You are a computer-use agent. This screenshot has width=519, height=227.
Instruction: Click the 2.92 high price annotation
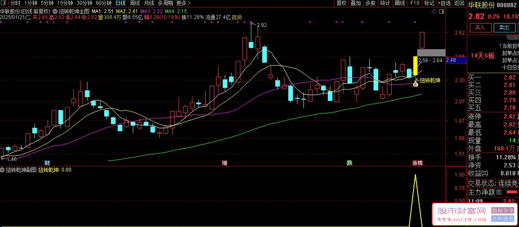click(x=262, y=26)
